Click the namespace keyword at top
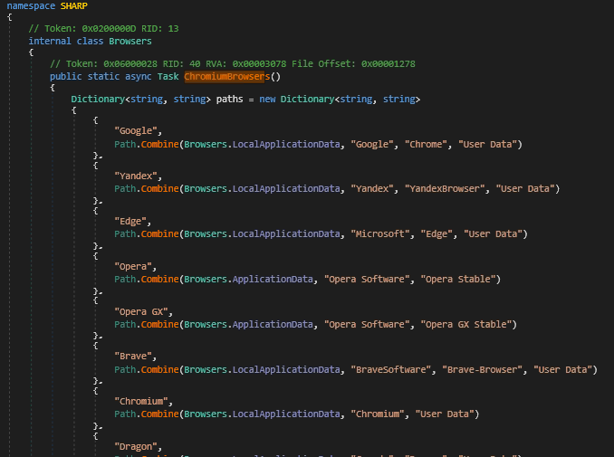614x457 pixels. point(31,5)
